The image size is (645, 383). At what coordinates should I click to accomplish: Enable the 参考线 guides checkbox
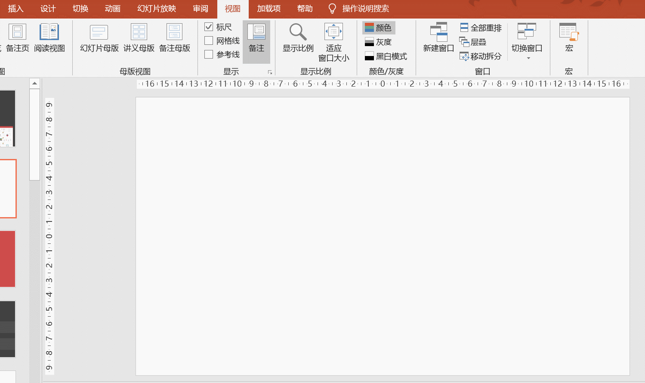click(x=209, y=54)
